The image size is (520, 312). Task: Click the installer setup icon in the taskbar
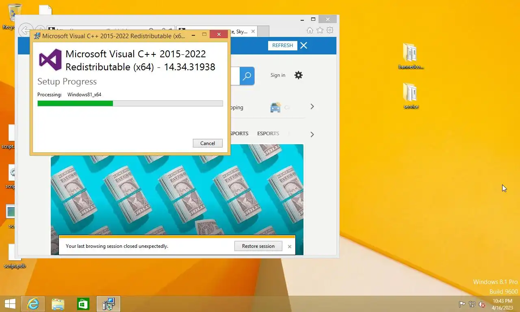coord(108,304)
